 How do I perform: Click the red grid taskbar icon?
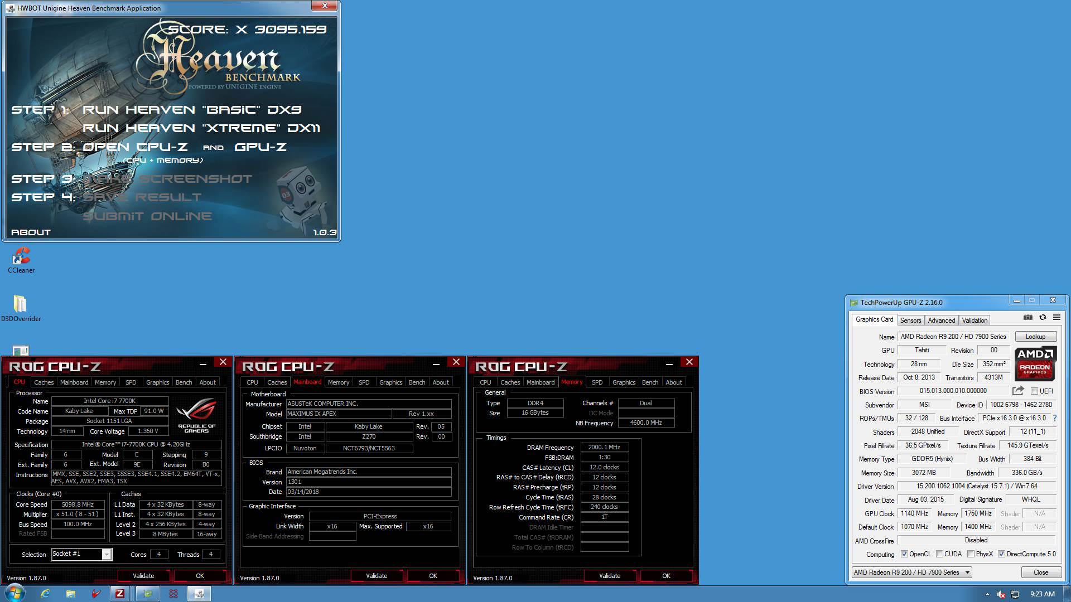click(173, 594)
